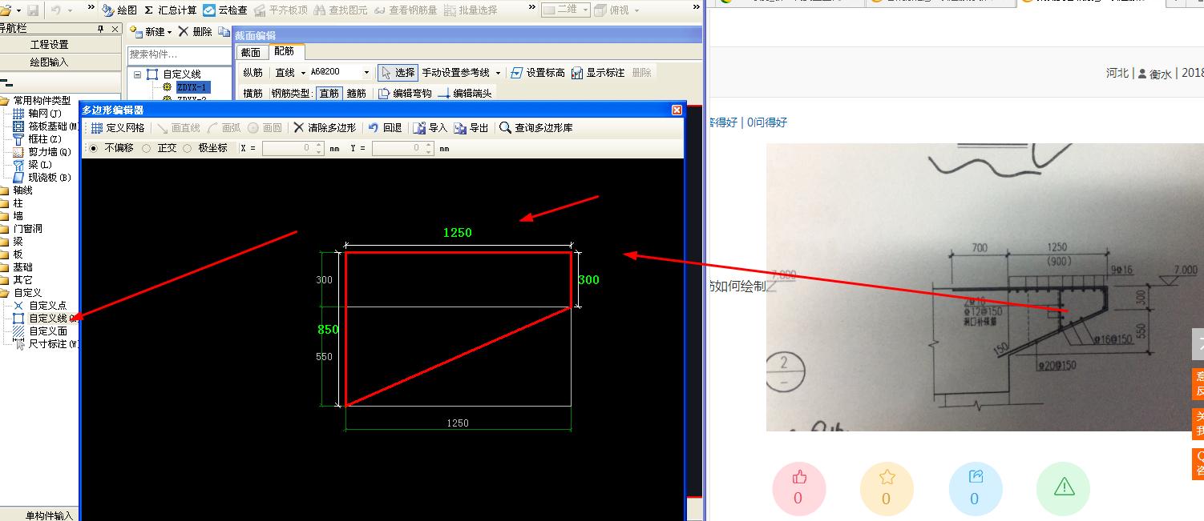The width and height of the screenshot is (1204, 521).
Task: Click 导出 export polygon
Action: pos(471,127)
